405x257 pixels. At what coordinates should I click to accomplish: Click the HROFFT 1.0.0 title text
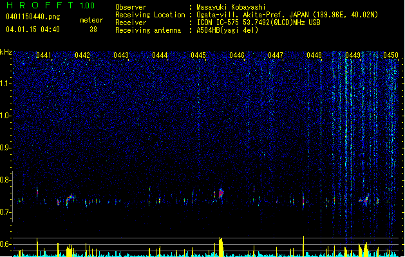click(51, 5)
